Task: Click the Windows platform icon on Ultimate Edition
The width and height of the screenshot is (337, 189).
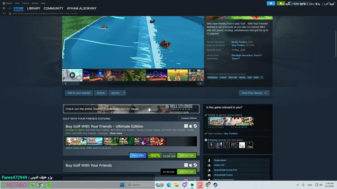Action: 186,126
